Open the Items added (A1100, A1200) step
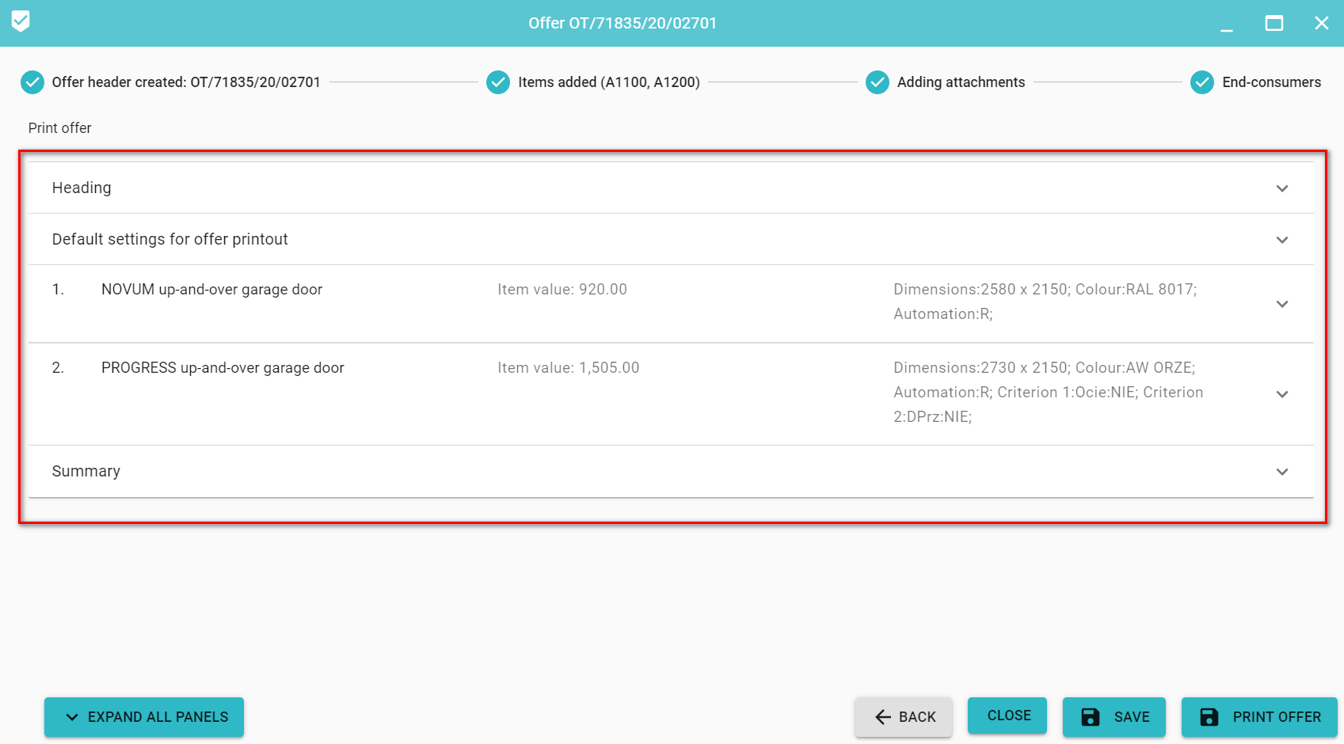 point(608,82)
